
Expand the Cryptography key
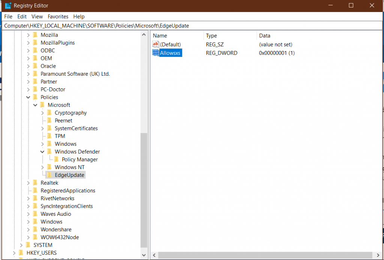42,113
